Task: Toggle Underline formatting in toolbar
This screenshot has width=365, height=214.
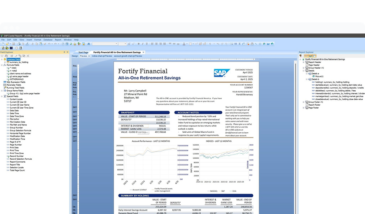Action: (147, 44)
